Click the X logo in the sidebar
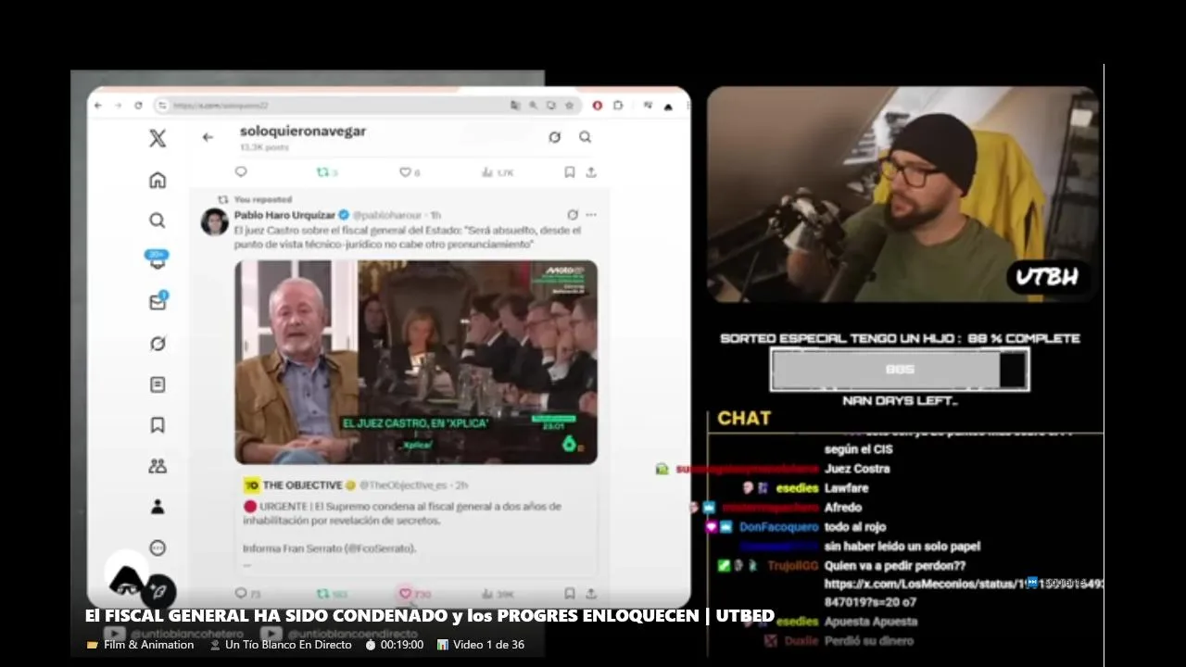The image size is (1186, 667). click(x=158, y=138)
